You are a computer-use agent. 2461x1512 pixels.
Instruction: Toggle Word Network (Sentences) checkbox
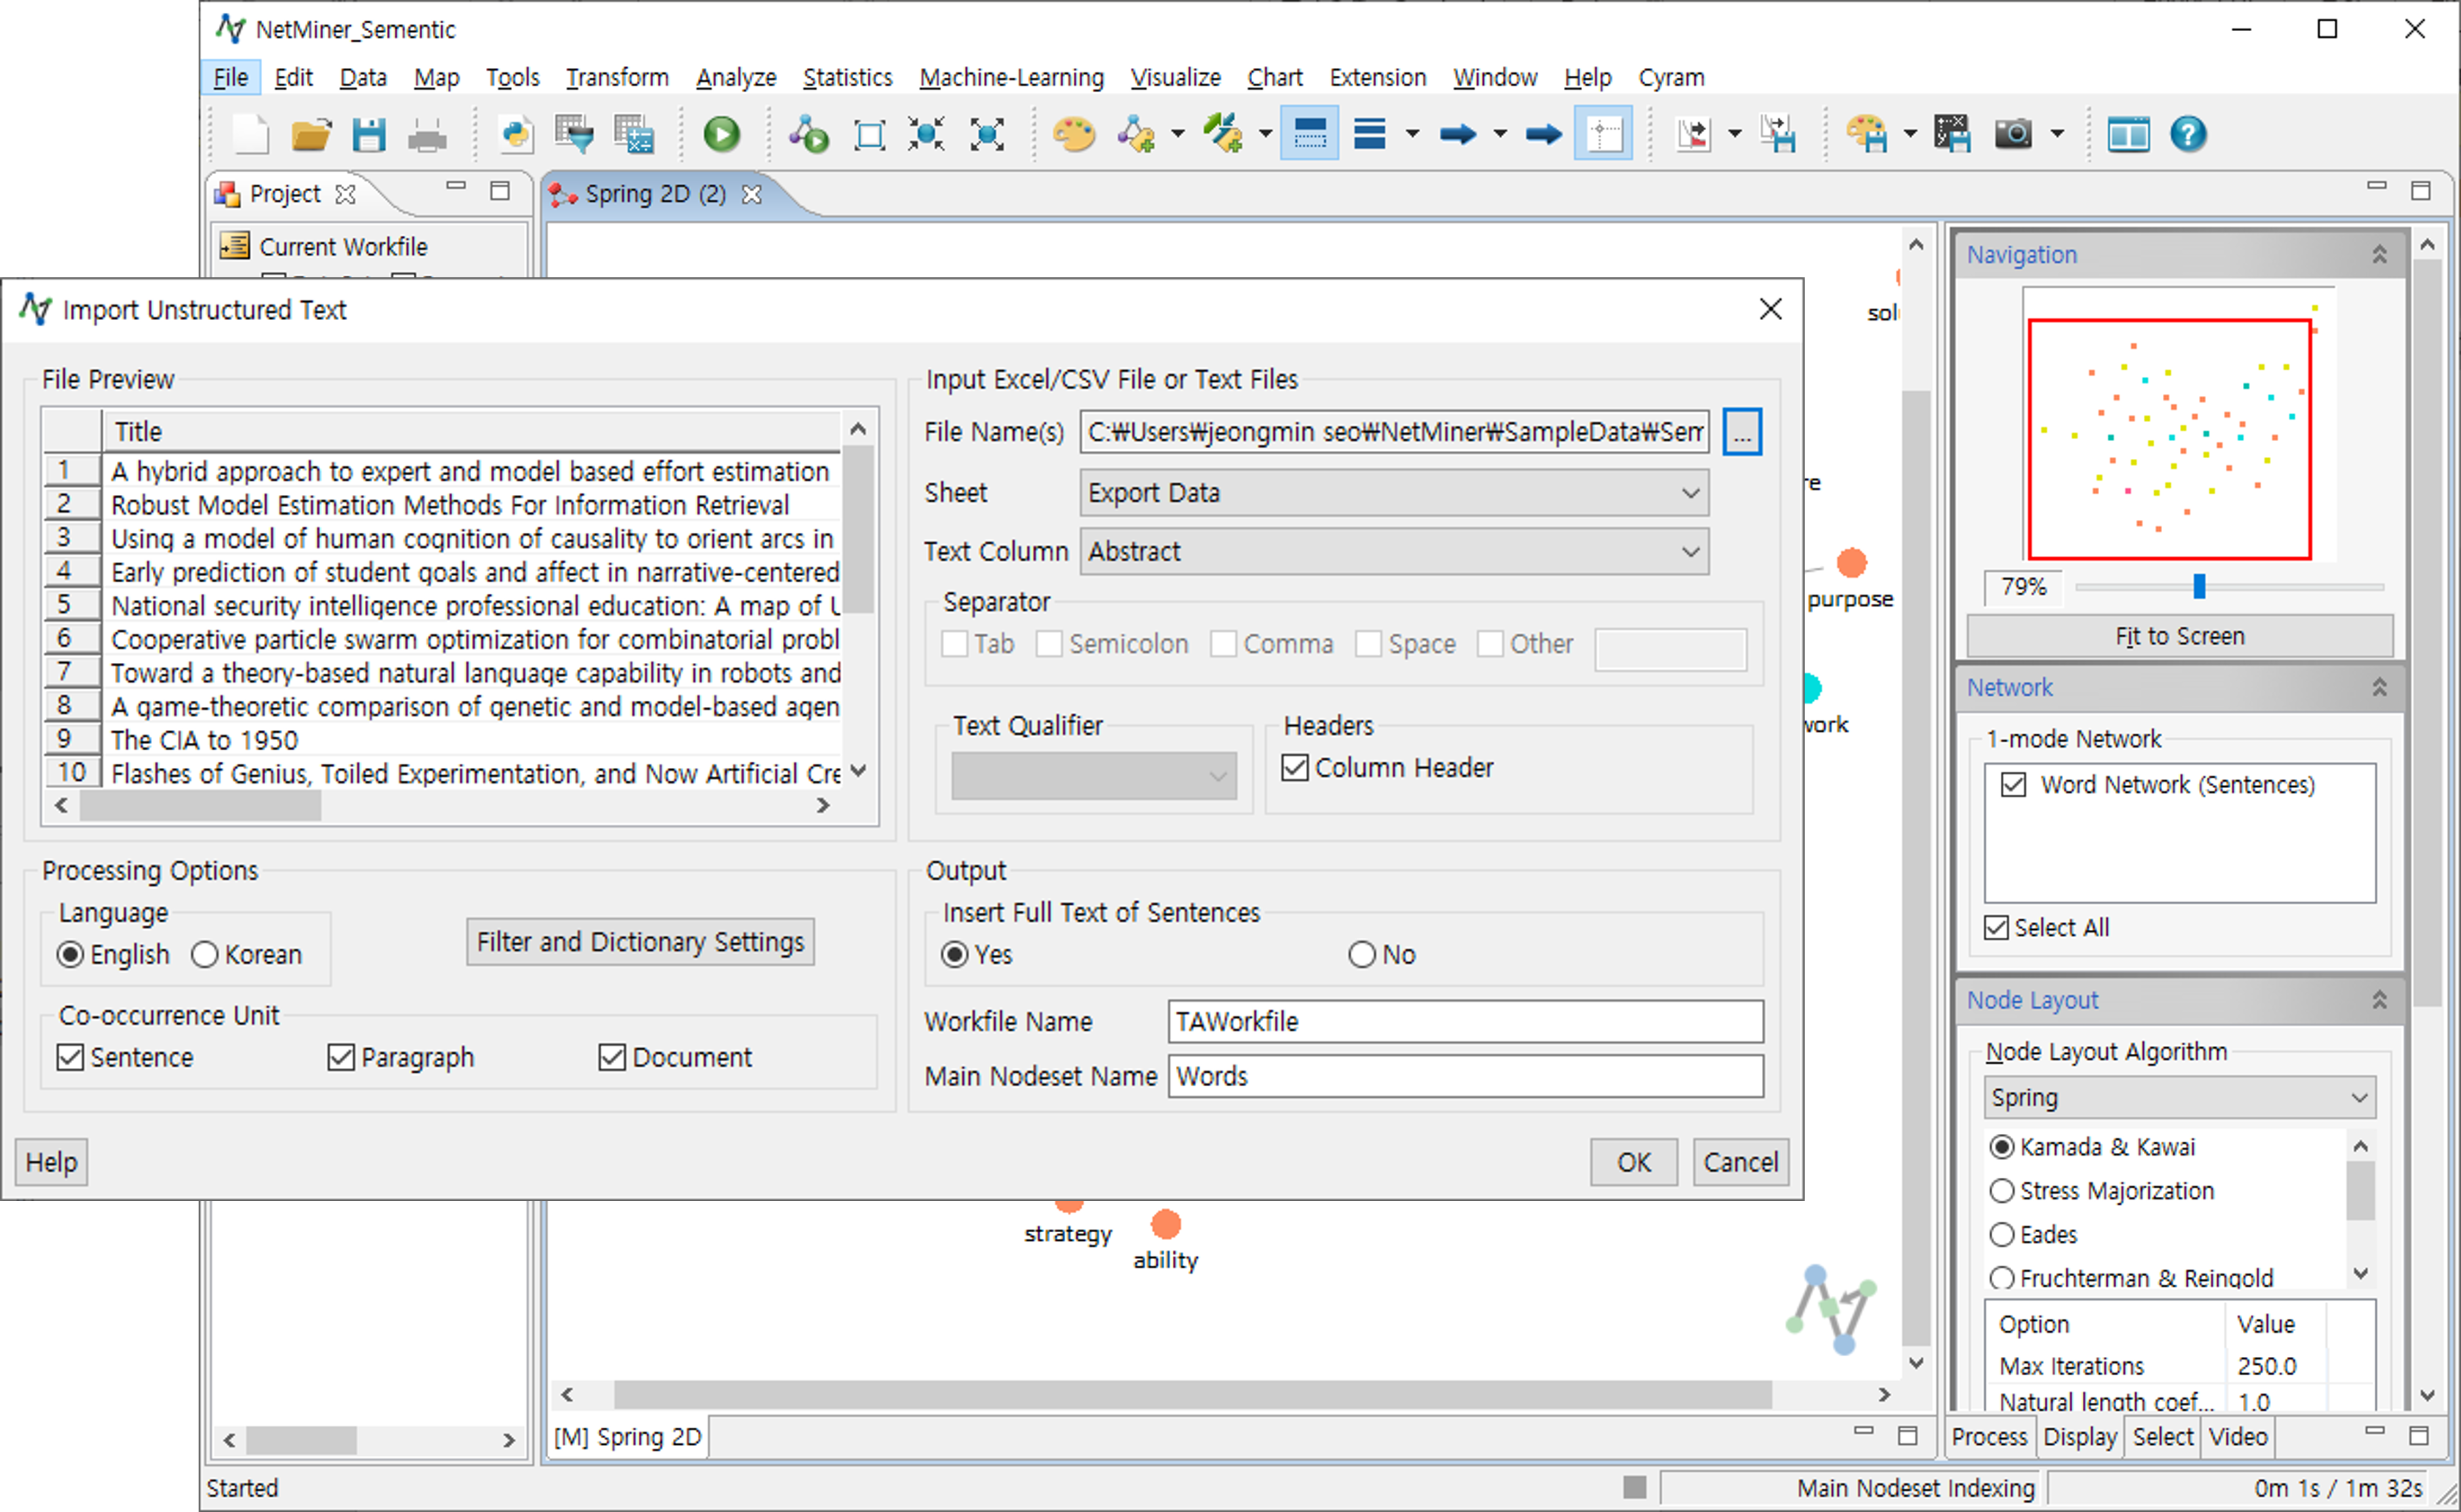(x=2013, y=784)
